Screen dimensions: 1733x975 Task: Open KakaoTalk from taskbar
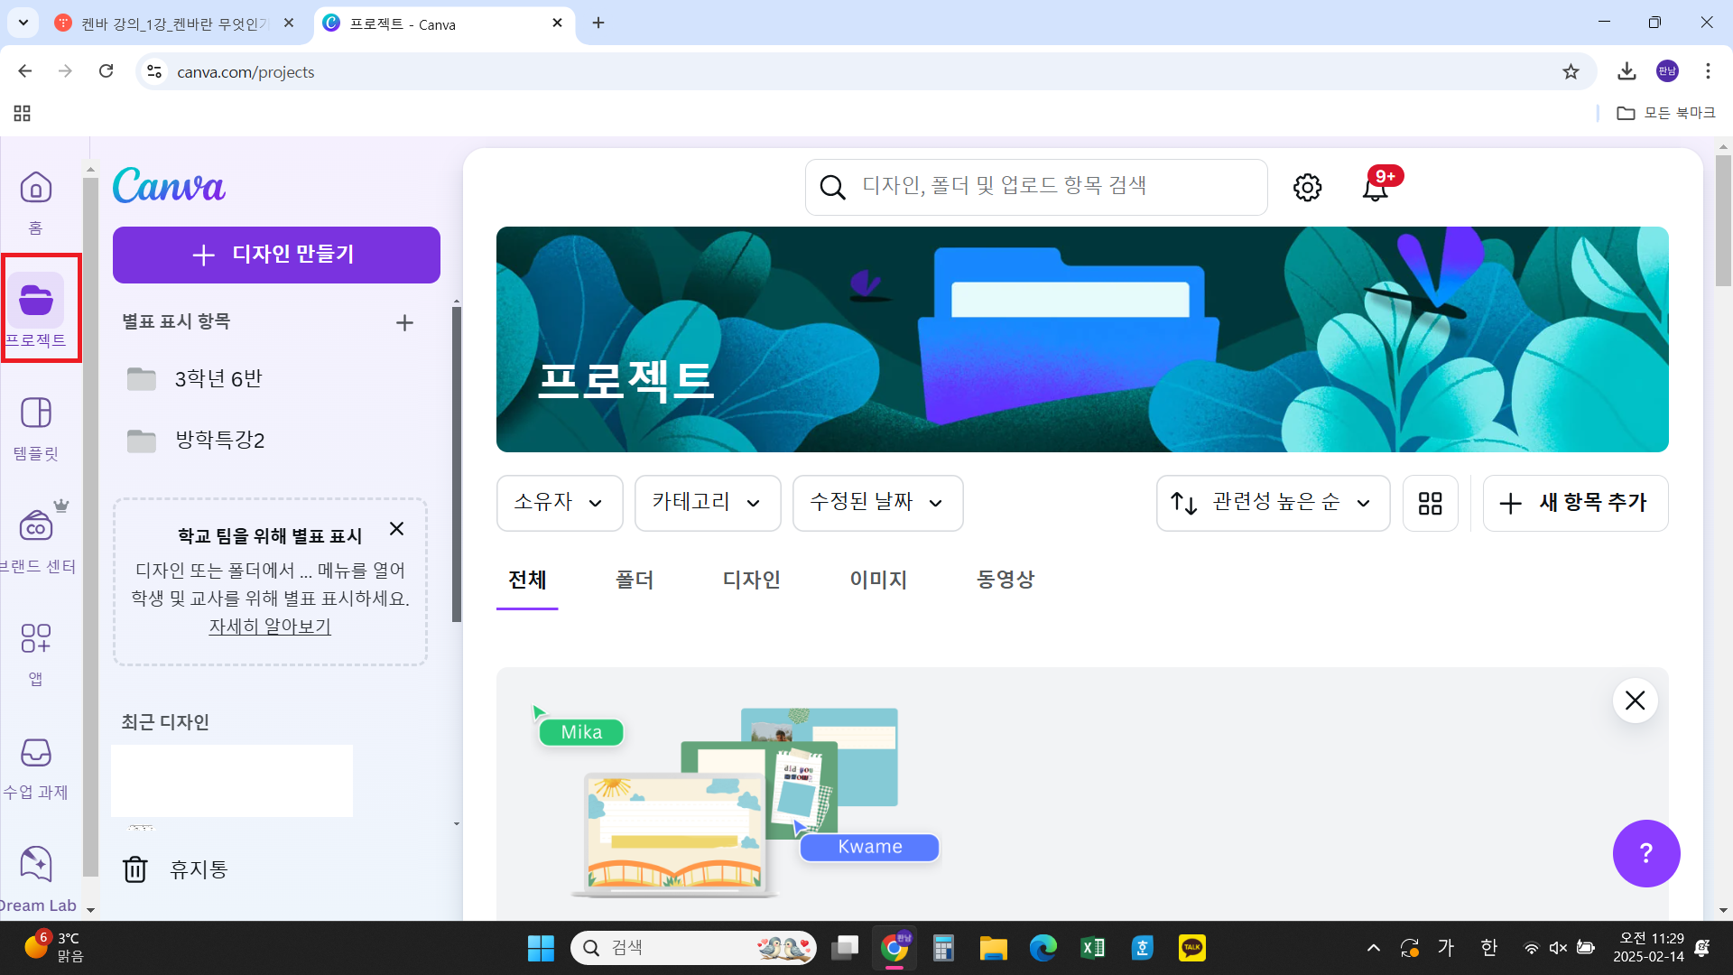1191,948
